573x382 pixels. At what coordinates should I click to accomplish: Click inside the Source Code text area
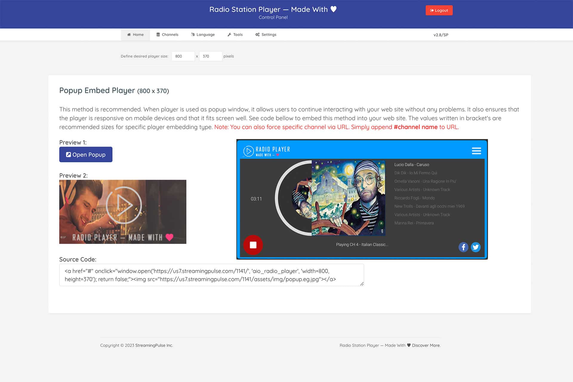click(x=212, y=275)
